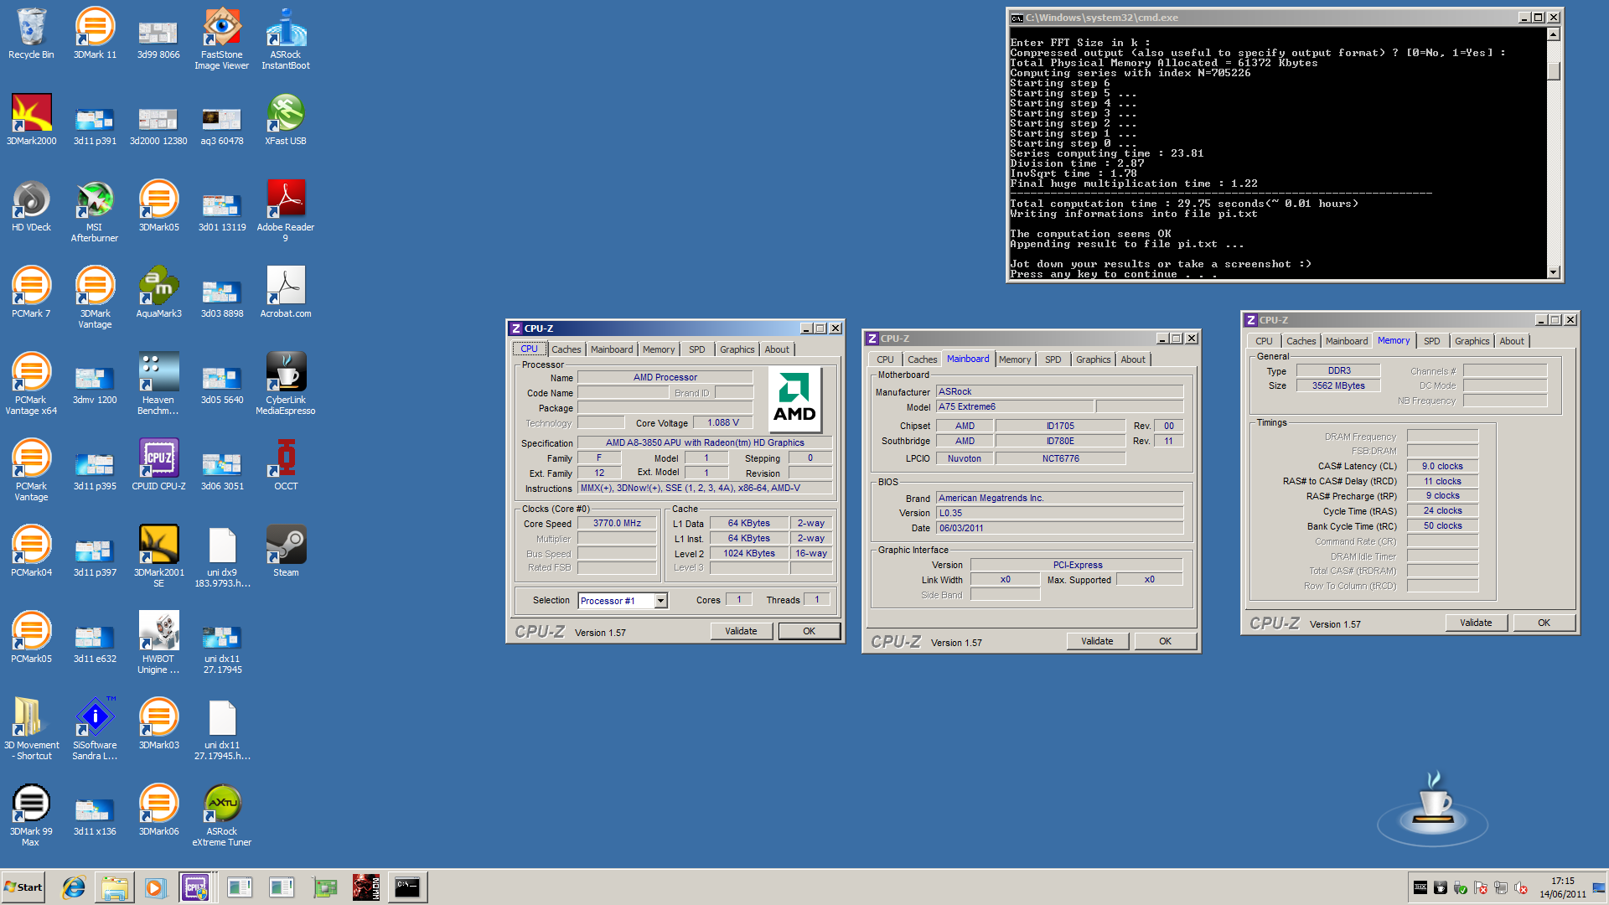Click Validate in middle CPU-Z window
The height and width of the screenshot is (905, 1609).
(1097, 642)
